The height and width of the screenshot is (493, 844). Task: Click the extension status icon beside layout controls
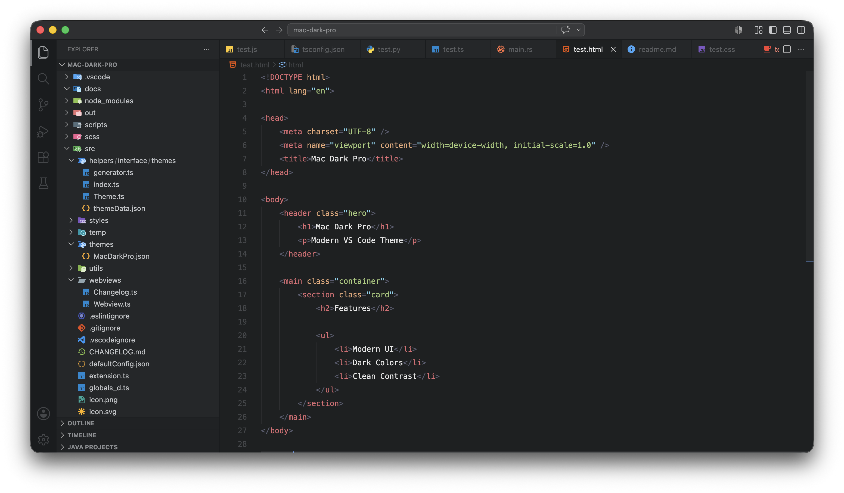point(738,30)
